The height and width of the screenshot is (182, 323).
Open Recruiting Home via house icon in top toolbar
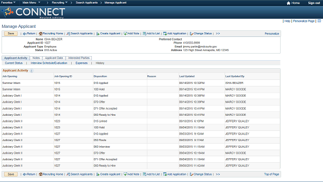pyautogui.click(x=40, y=33)
